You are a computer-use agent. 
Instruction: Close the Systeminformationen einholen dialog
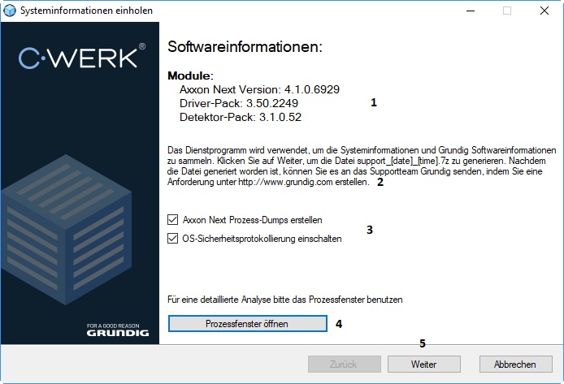[x=544, y=11]
